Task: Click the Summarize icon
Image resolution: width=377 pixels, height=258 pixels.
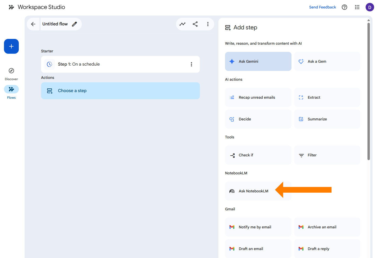Action: tap(301, 119)
